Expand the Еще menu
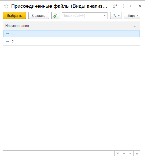 (x=132, y=15)
